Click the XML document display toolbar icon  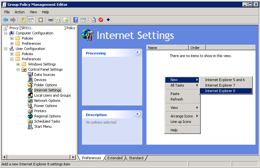pos(93,20)
